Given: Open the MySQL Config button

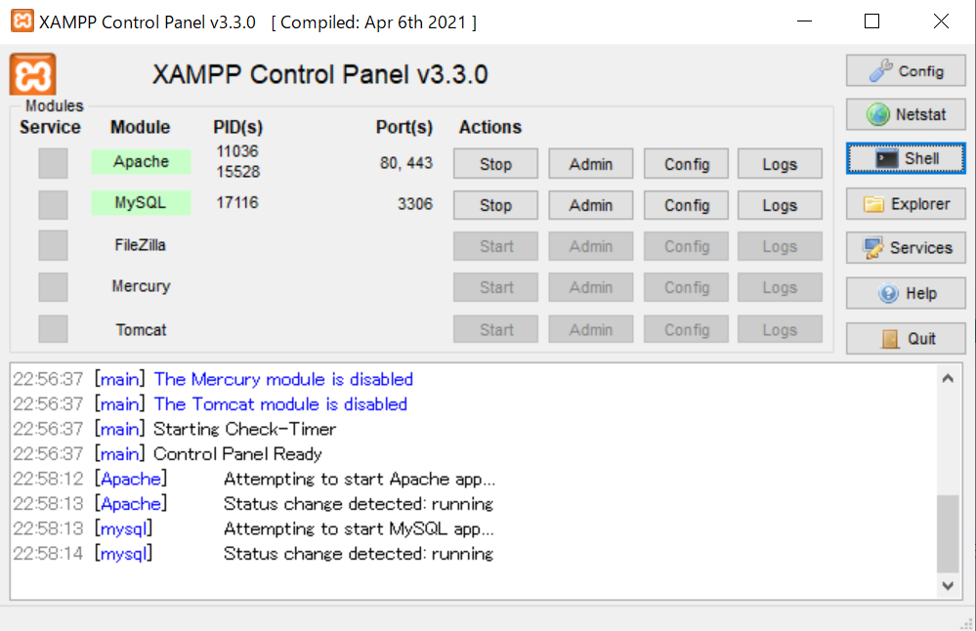Looking at the screenshot, I should [687, 205].
